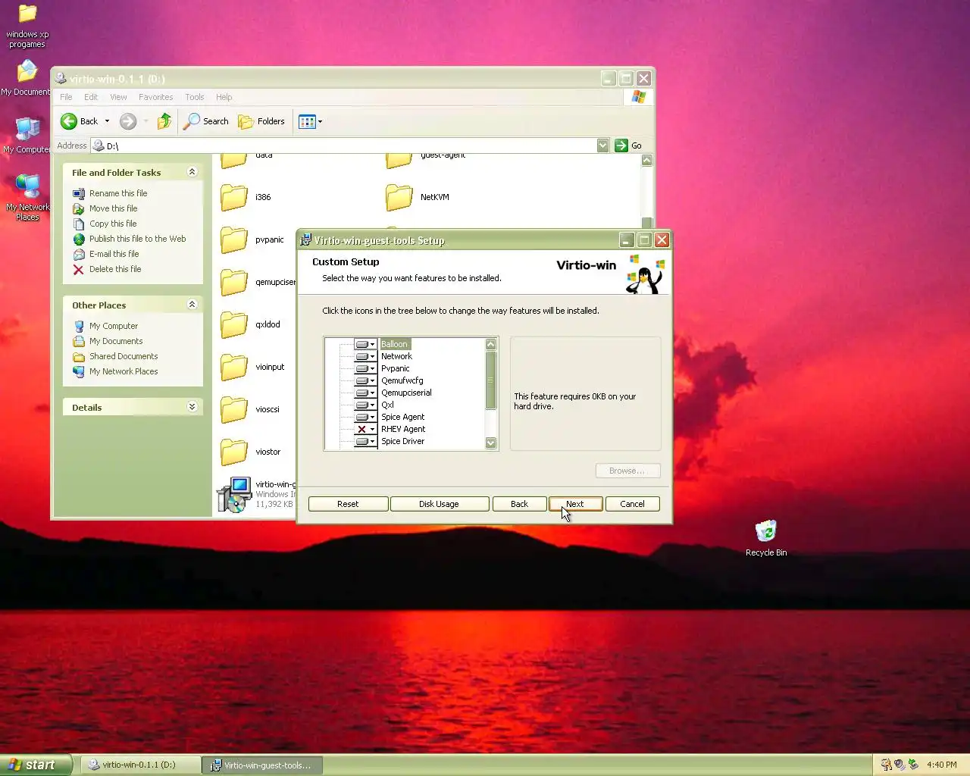Select the Balloon feature in tree
Image resolution: width=970 pixels, height=776 pixels.
pos(394,344)
